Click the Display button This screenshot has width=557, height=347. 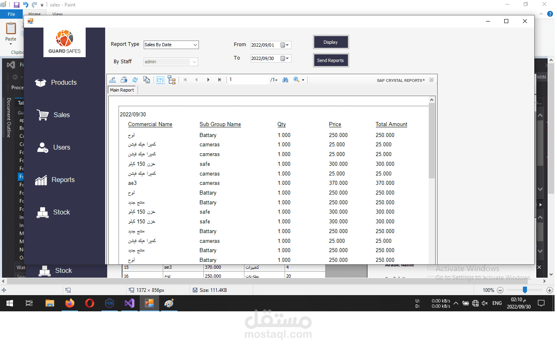(331, 42)
